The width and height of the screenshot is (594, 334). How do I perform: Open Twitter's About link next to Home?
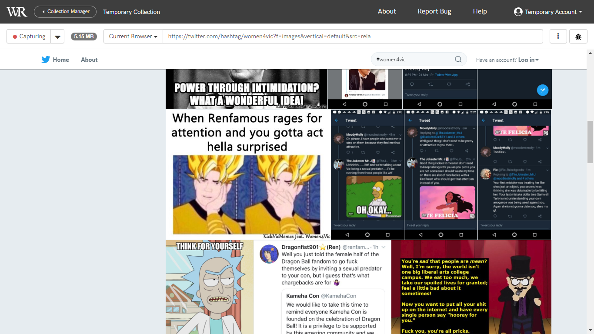coord(89,60)
